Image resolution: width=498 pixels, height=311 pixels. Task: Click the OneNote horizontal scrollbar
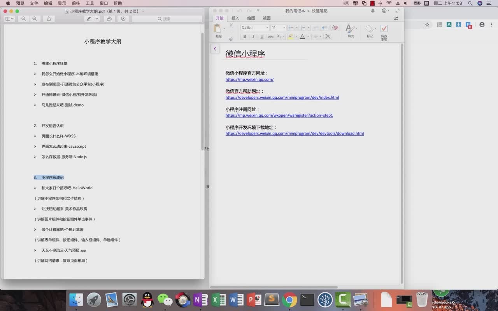(x=274, y=287)
